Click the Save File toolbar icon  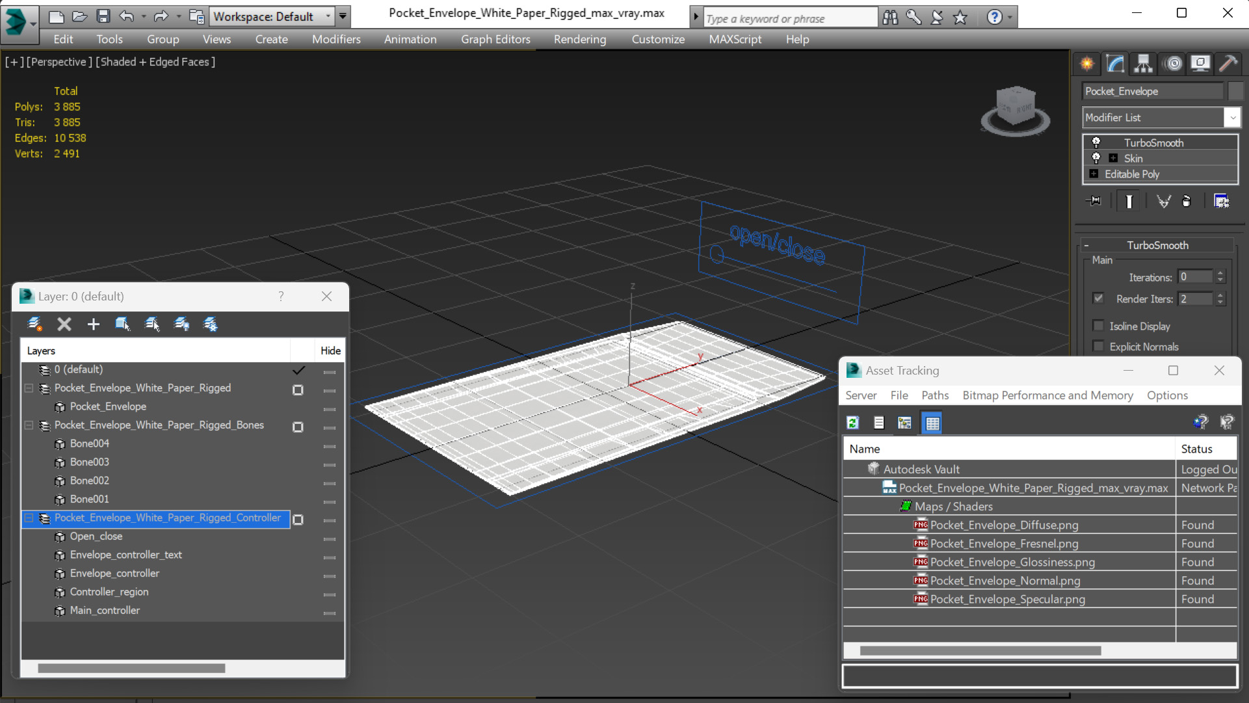[103, 16]
